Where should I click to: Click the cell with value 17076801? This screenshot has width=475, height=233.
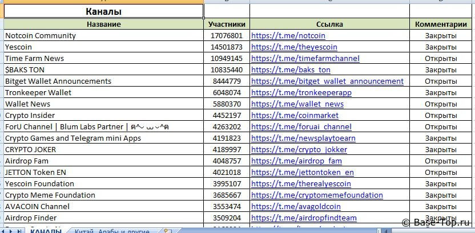click(227, 35)
